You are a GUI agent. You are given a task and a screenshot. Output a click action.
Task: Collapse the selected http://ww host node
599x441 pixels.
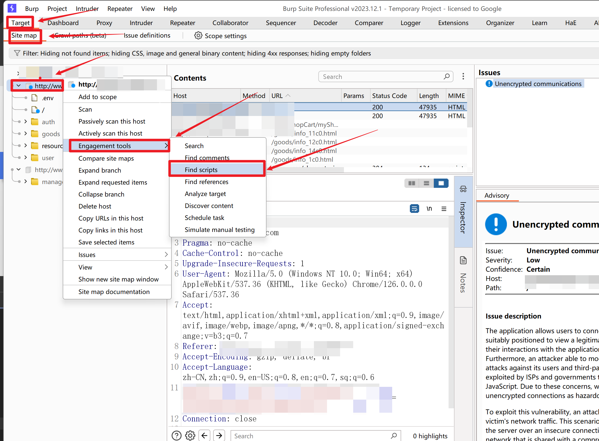19,86
